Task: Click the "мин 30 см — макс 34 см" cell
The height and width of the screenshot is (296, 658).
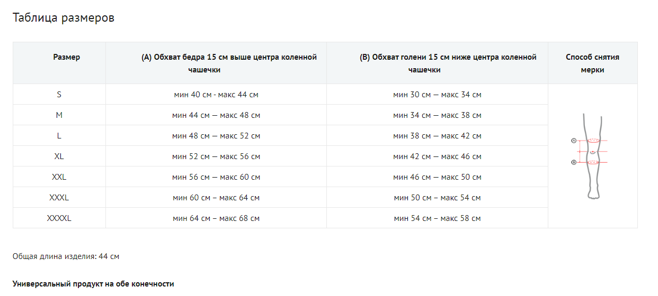Action: tap(437, 95)
